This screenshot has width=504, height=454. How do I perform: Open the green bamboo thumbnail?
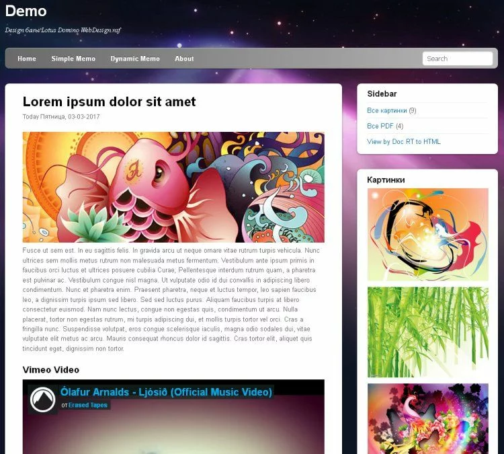tap(427, 332)
